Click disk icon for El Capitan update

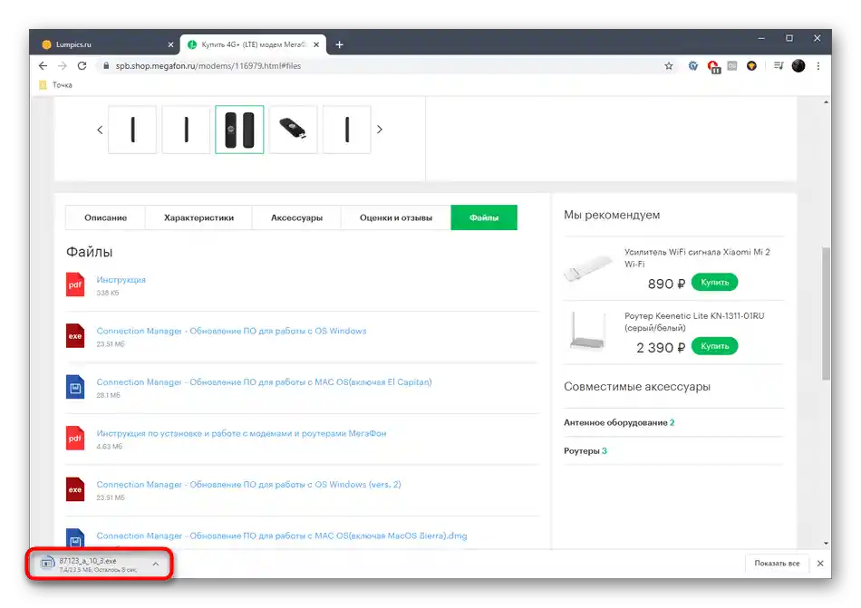[75, 387]
